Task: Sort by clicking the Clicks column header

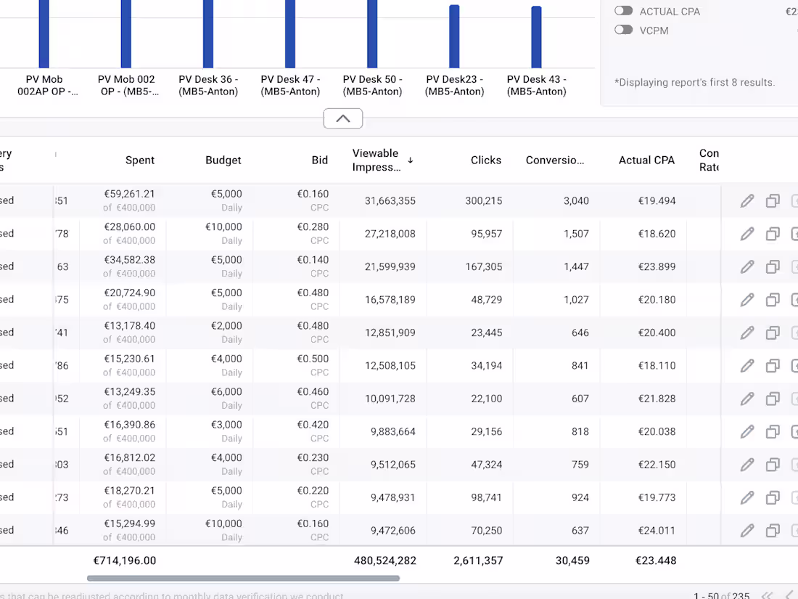Action: coord(486,160)
